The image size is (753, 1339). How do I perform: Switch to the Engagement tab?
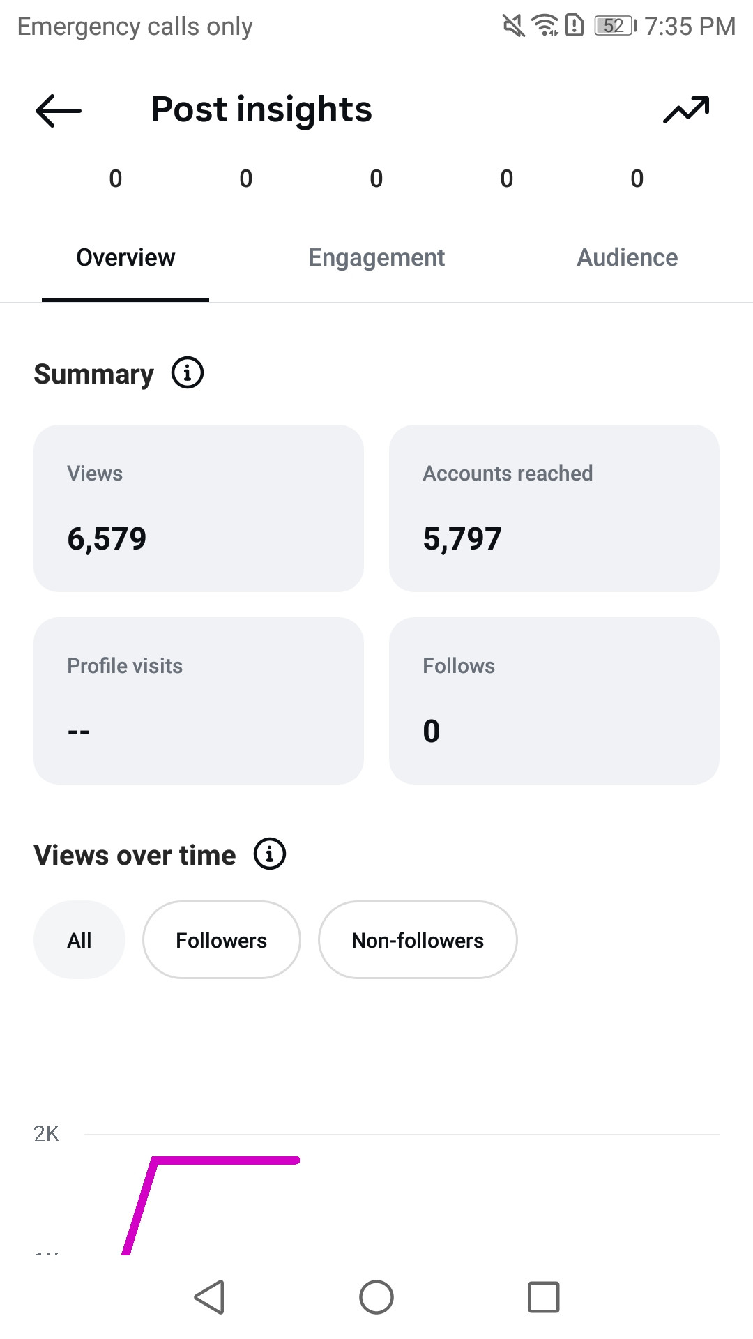(376, 257)
